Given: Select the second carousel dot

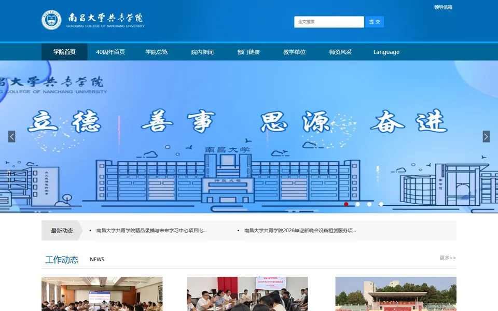Looking at the screenshot, I should [357, 204].
